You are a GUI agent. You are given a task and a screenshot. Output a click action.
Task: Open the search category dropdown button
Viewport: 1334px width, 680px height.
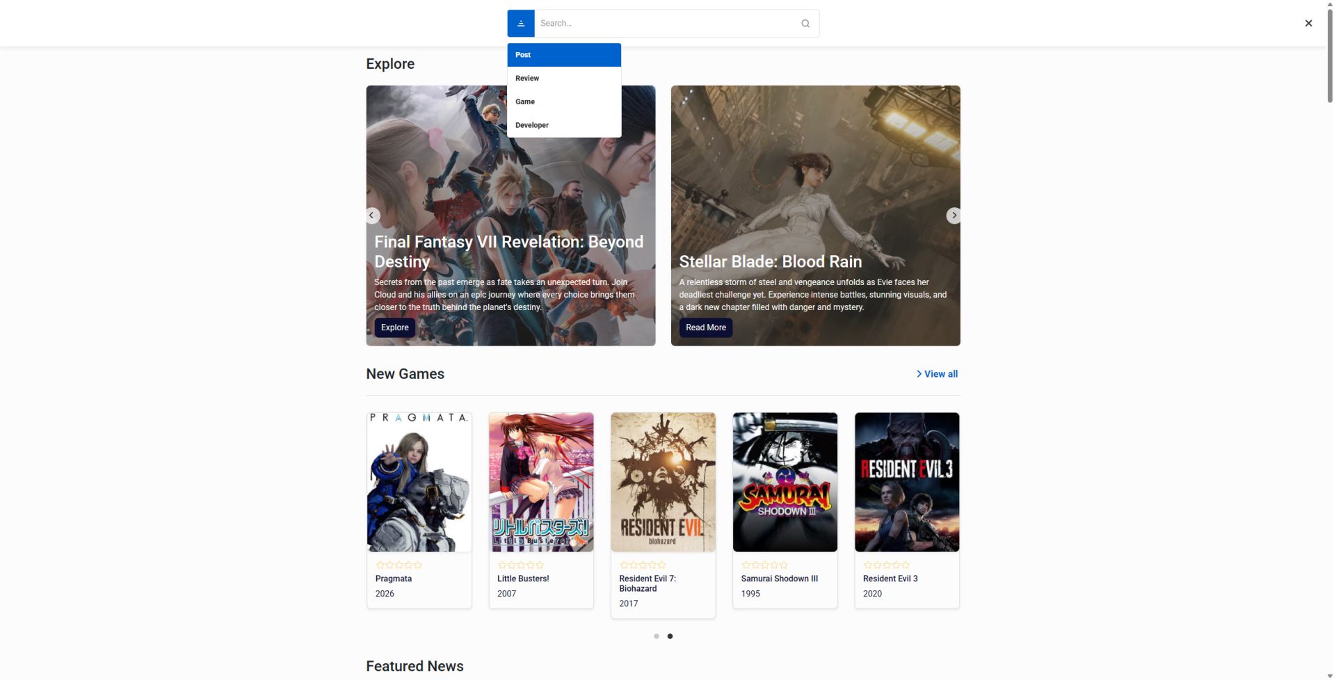tap(520, 23)
